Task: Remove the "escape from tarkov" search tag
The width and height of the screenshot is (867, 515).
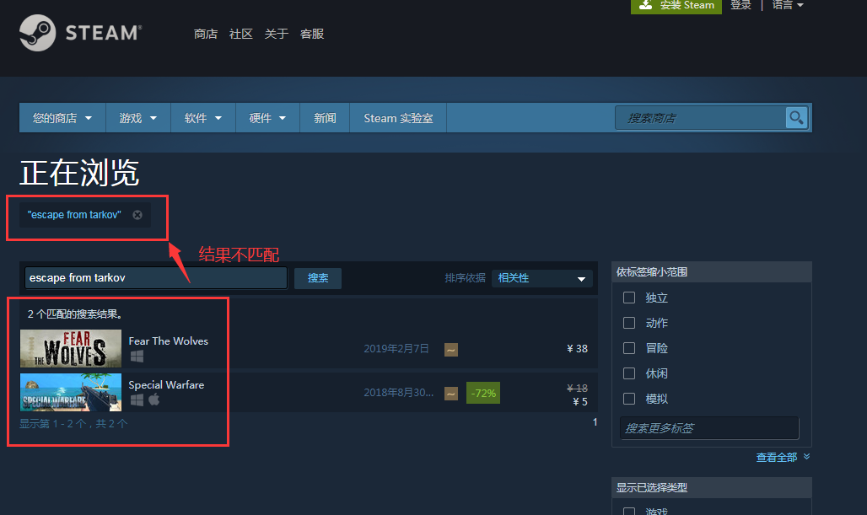Action: (x=137, y=215)
